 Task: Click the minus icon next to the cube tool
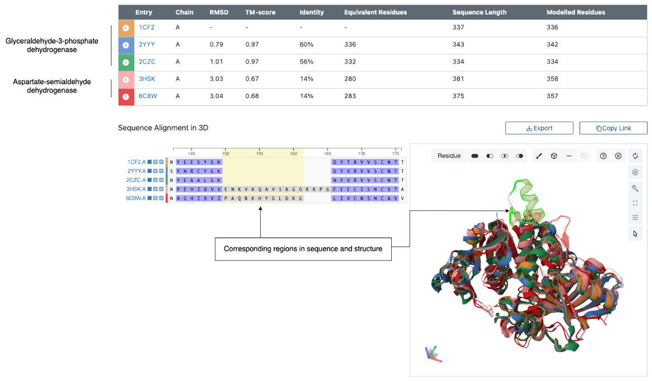point(568,156)
